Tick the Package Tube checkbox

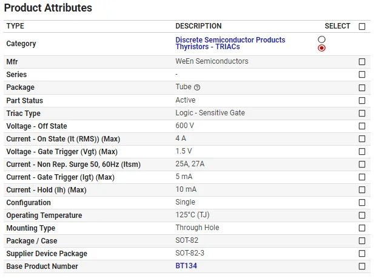click(362, 87)
